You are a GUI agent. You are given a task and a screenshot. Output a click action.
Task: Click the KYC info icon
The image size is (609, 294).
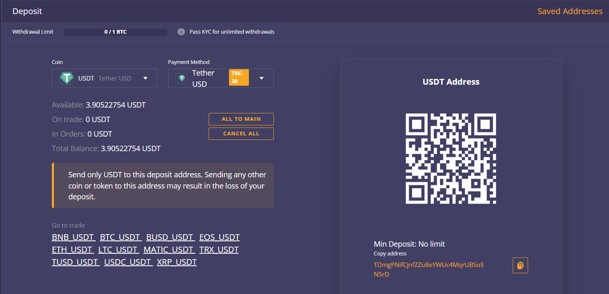[181, 32]
